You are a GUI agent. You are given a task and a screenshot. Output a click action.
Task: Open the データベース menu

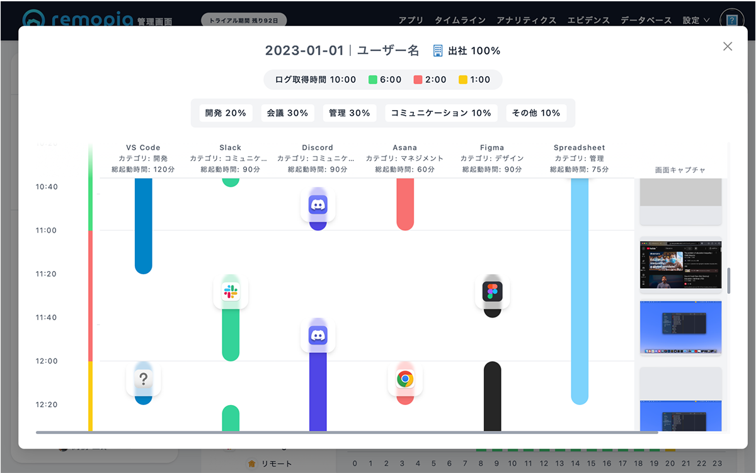(646, 20)
